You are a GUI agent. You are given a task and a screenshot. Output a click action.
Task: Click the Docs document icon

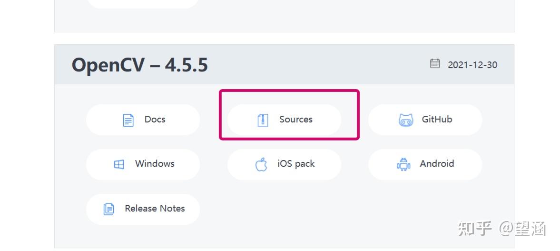tap(128, 120)
